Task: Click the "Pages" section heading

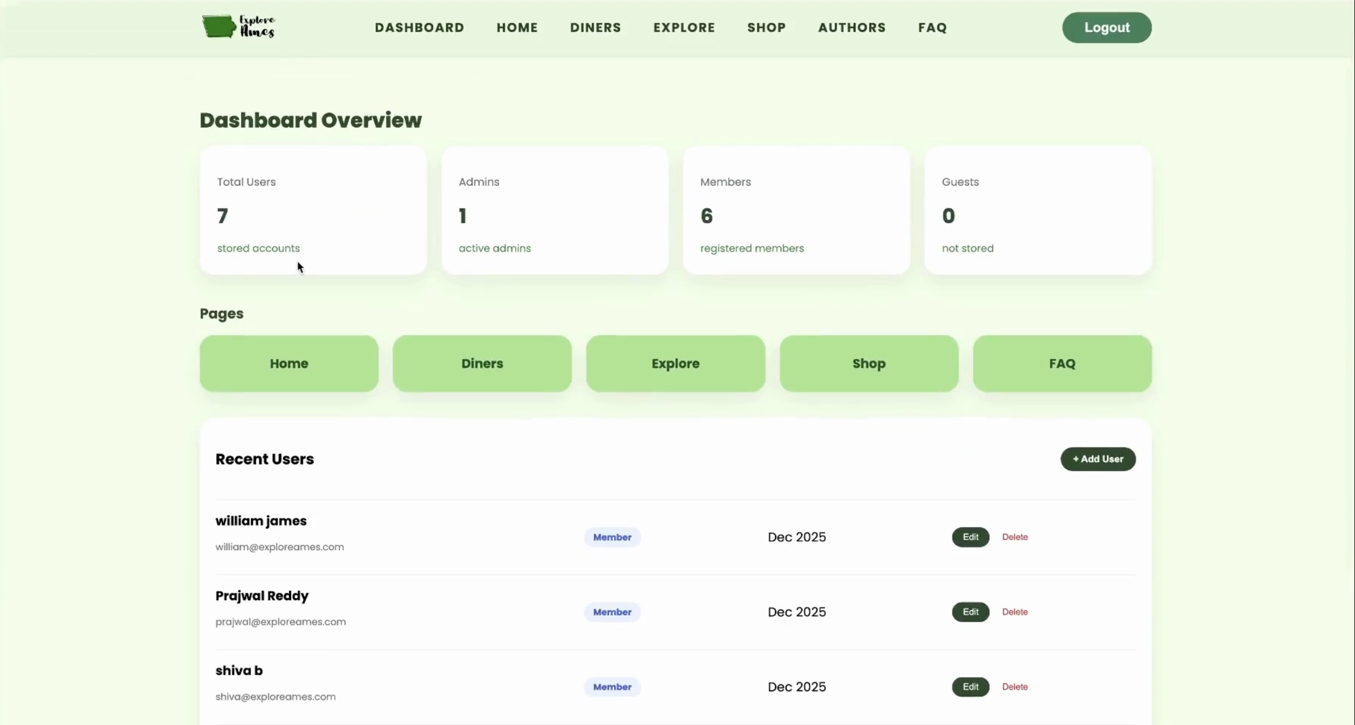Action: click(x=221, y=314)
